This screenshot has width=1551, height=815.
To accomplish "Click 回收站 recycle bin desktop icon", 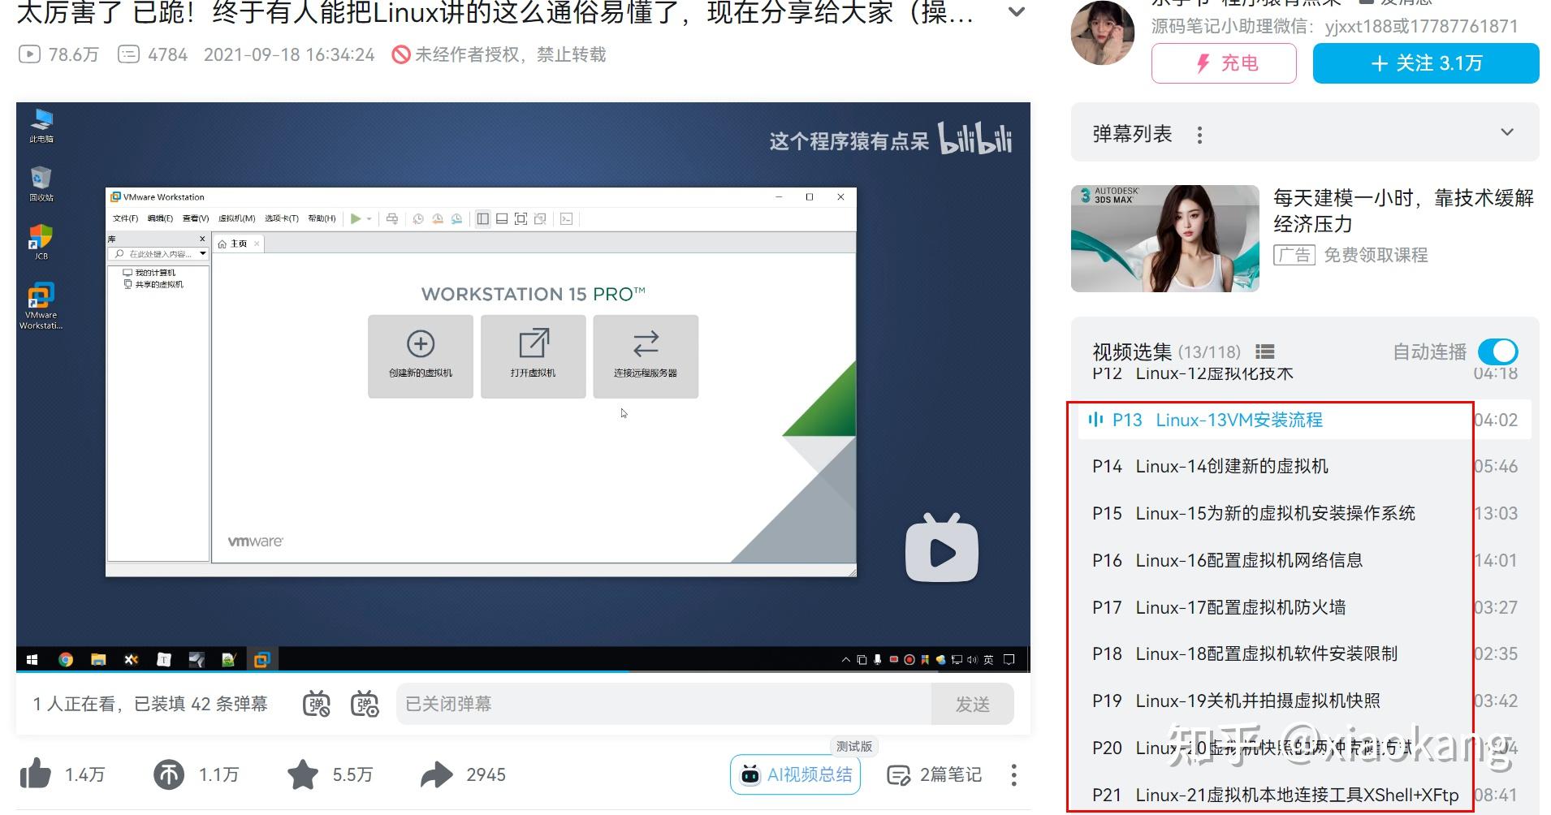I will pyautogui.click(x=41, y=184).
